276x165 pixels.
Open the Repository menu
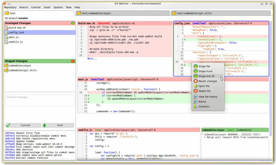click(10, 7)
